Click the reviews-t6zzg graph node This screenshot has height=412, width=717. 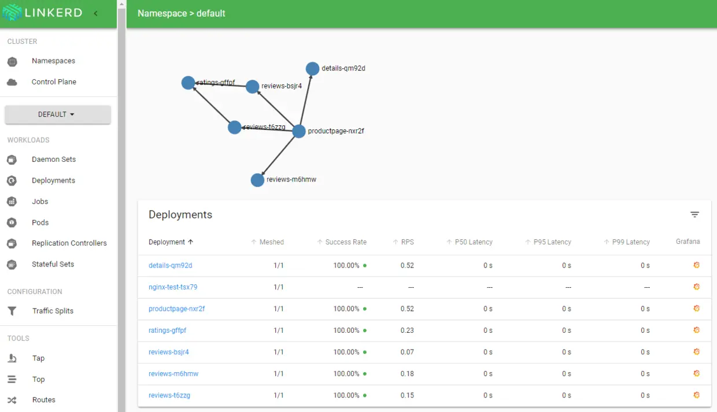point(234,127)
